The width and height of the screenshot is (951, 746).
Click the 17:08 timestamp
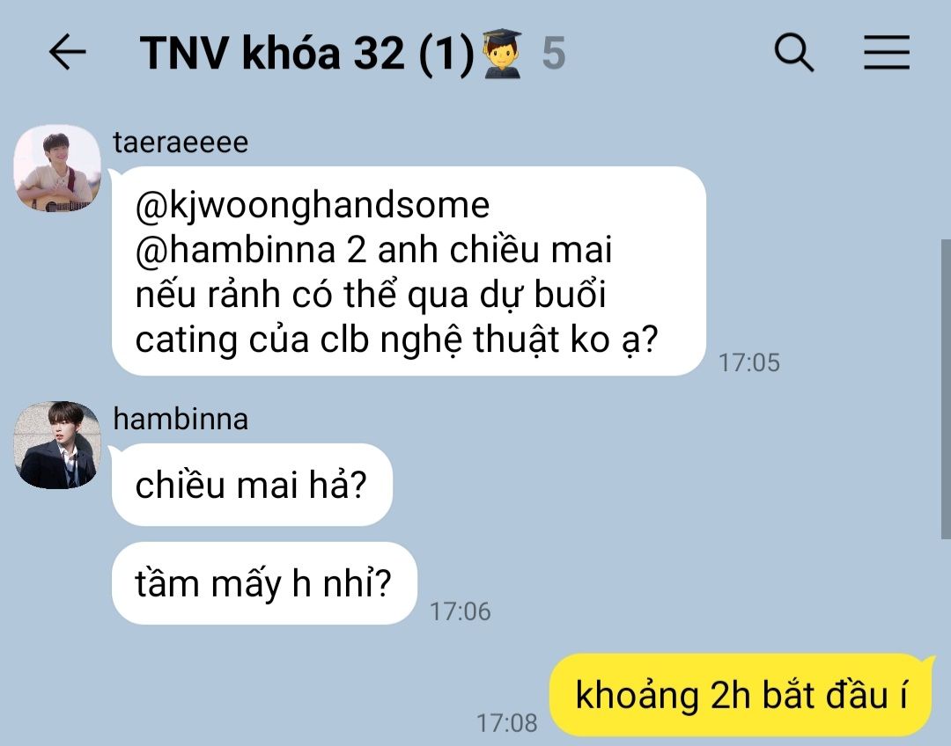pos(507,723)
